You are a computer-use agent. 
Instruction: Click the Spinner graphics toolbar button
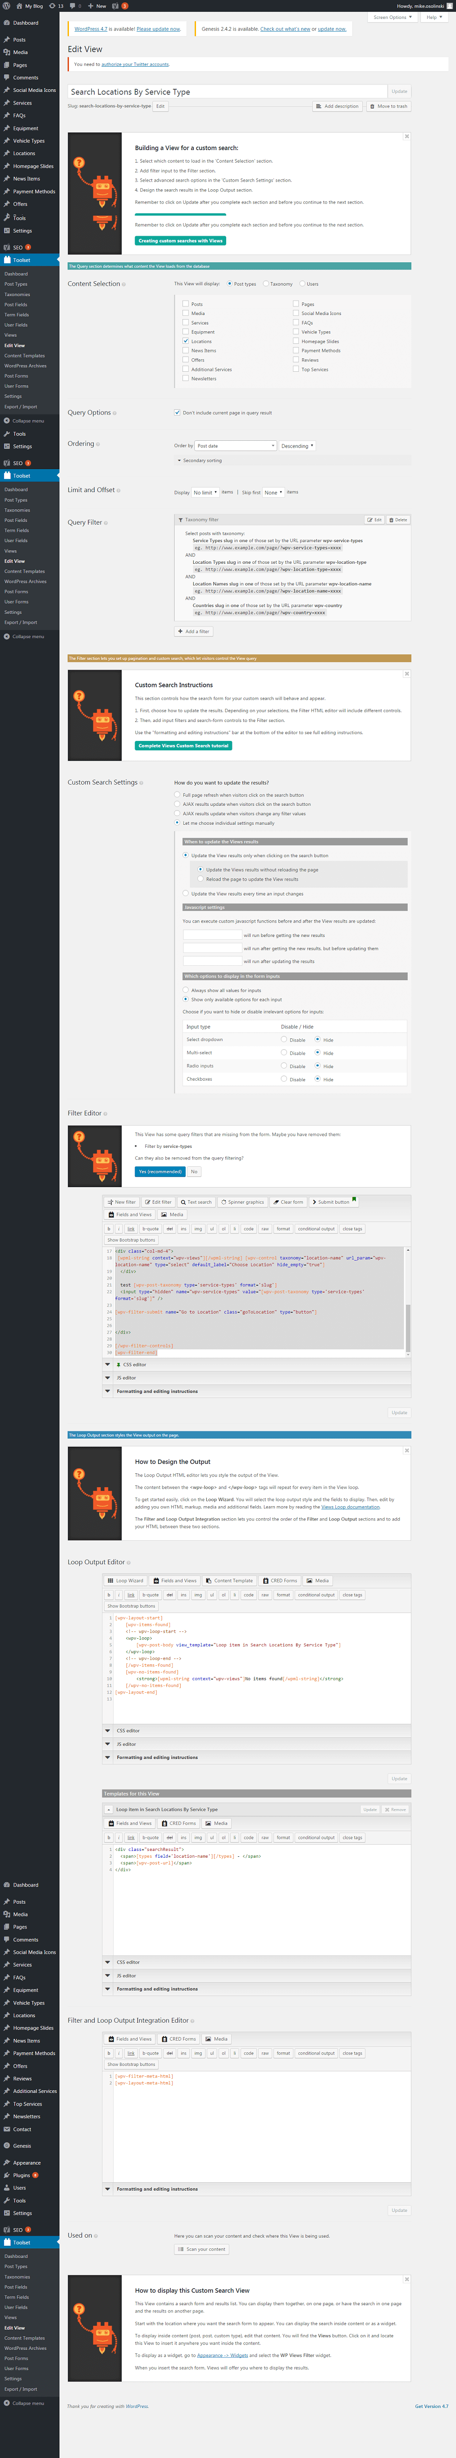[x=242, y=1202]
